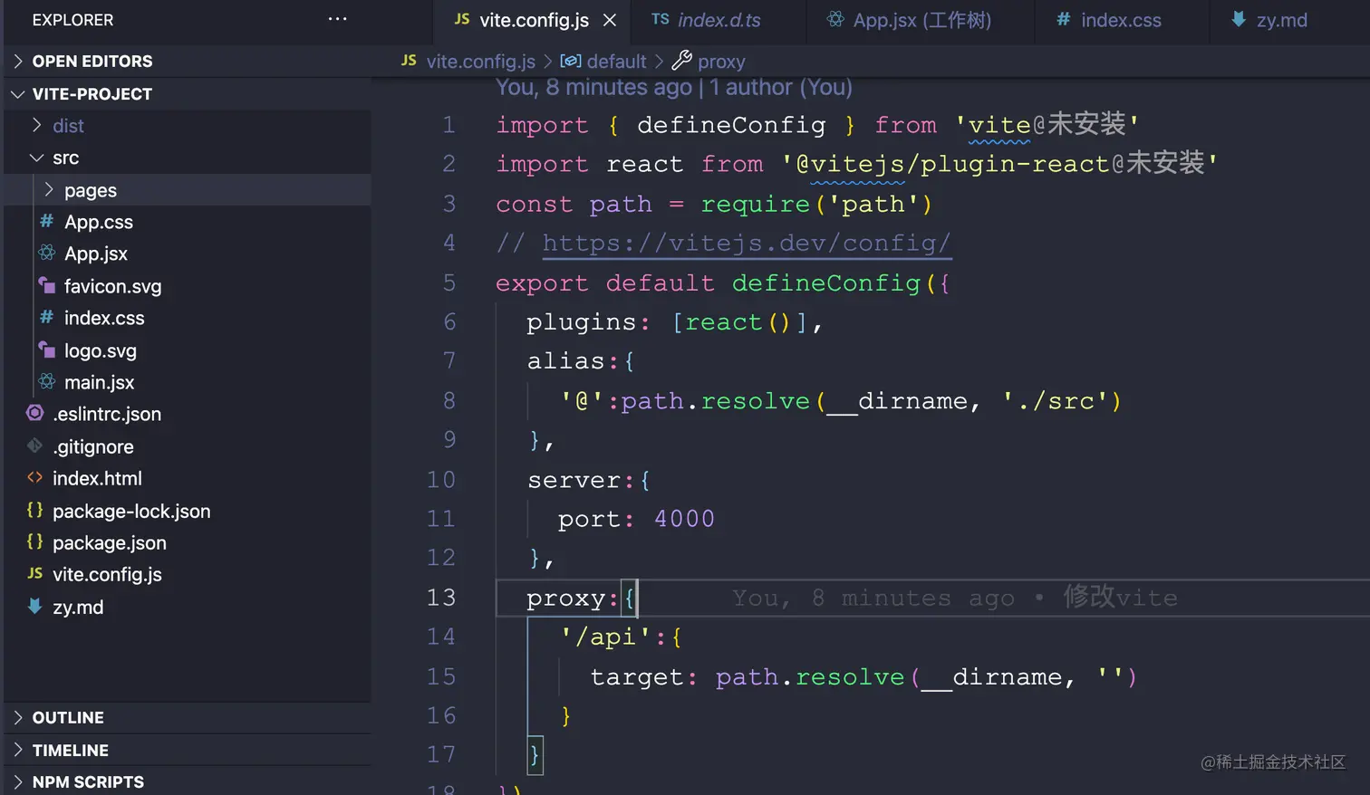Click the braces icon beside package-lock.json
Screen dimensions: 1370x795
(x=35, y=511)
